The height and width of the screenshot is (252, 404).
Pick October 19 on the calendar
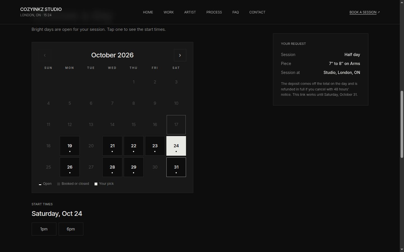pos(70,146)
